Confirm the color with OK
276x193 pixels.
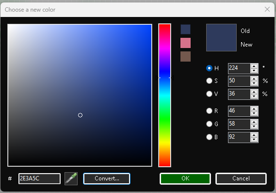pos(185,178)
